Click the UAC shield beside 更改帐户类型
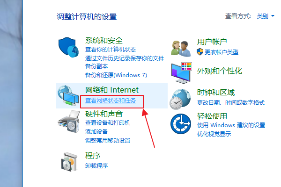281x187 pixels. pyautogui.click(x=200, y=52)
